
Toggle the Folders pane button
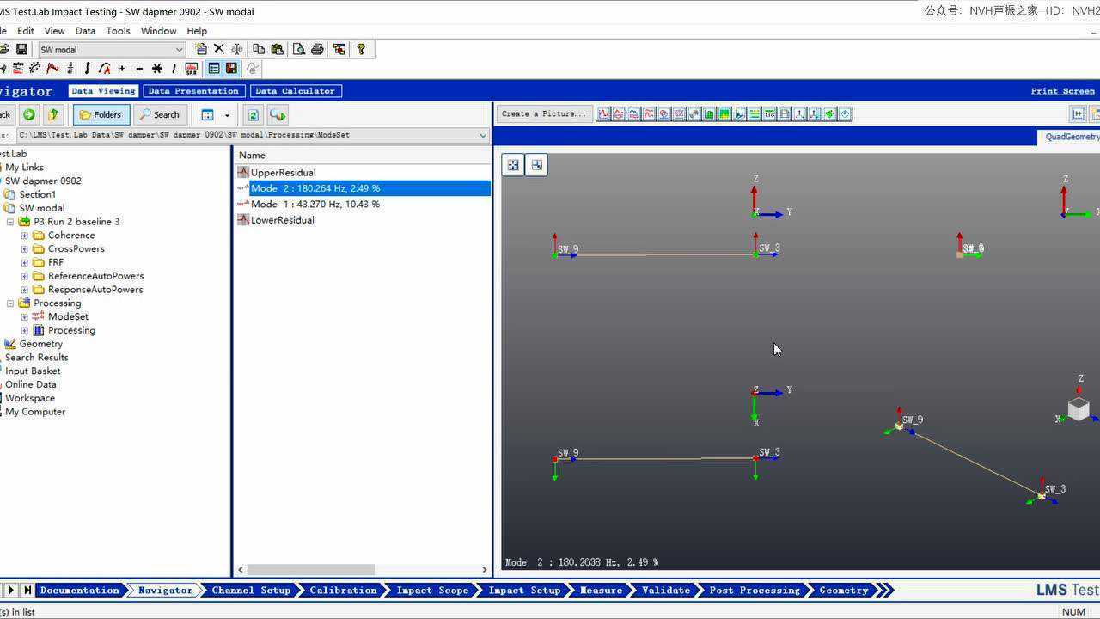tap(101, 114)
